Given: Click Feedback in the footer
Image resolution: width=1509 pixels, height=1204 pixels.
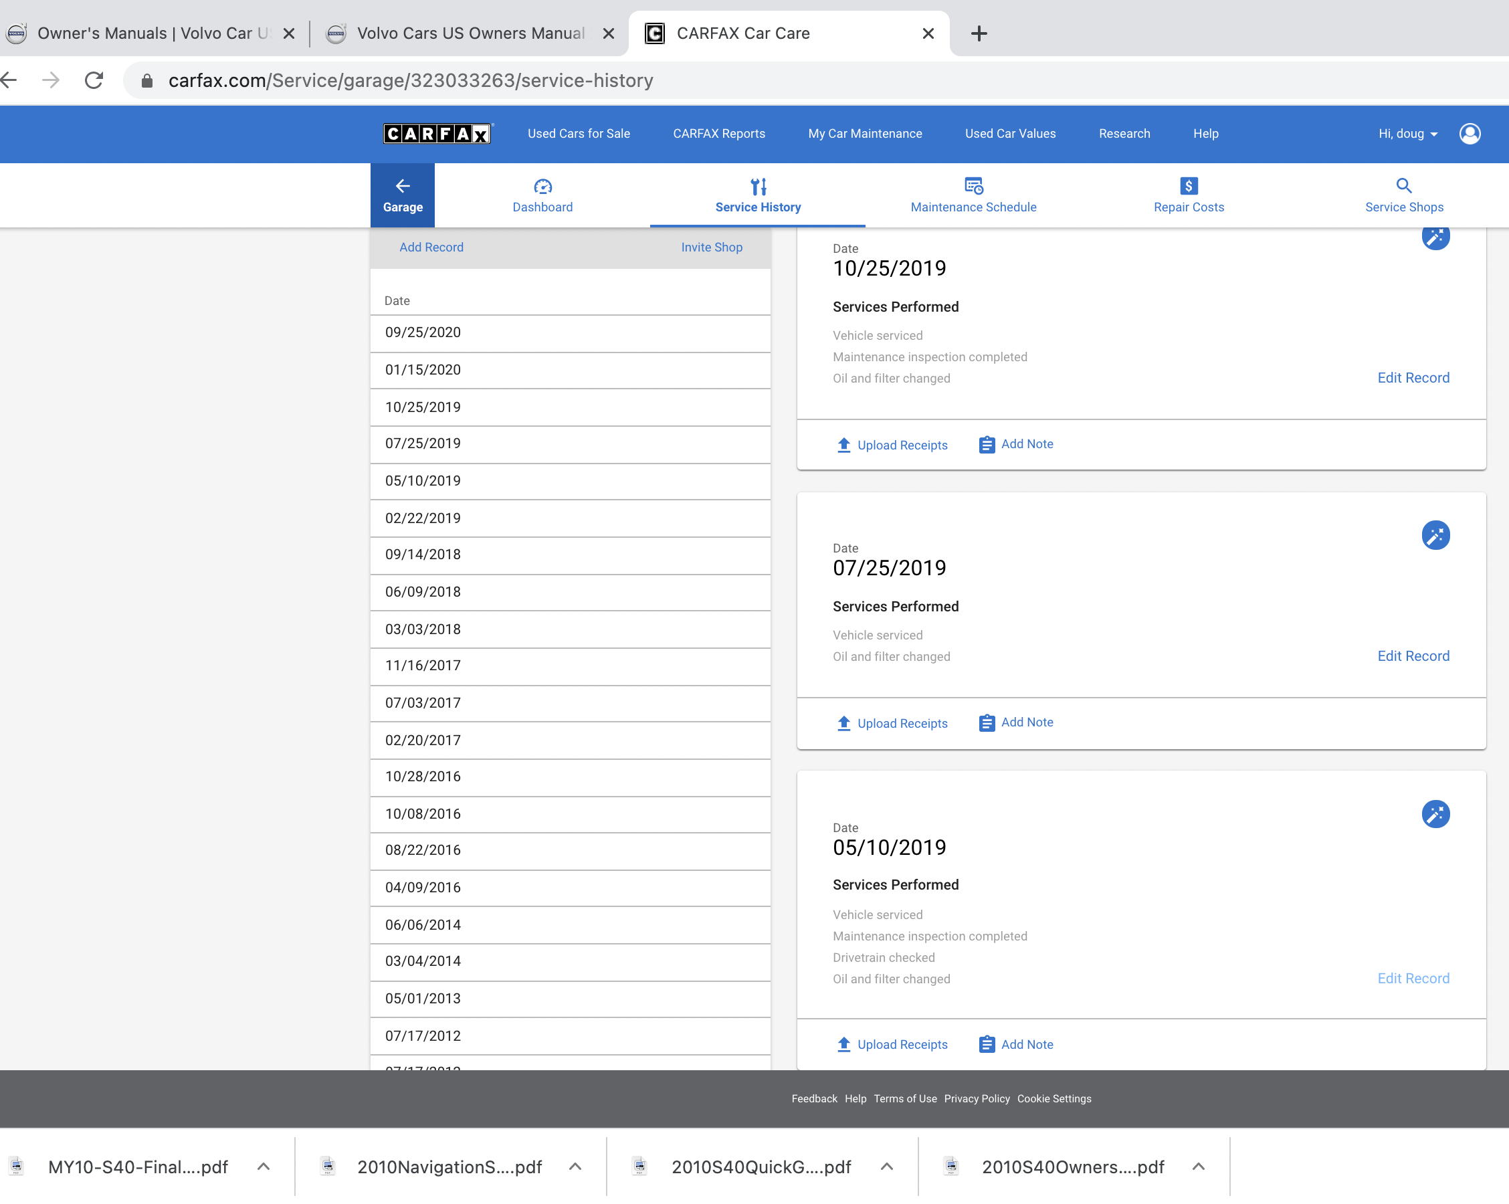Looking at the screenshot, I should 814,1098.
